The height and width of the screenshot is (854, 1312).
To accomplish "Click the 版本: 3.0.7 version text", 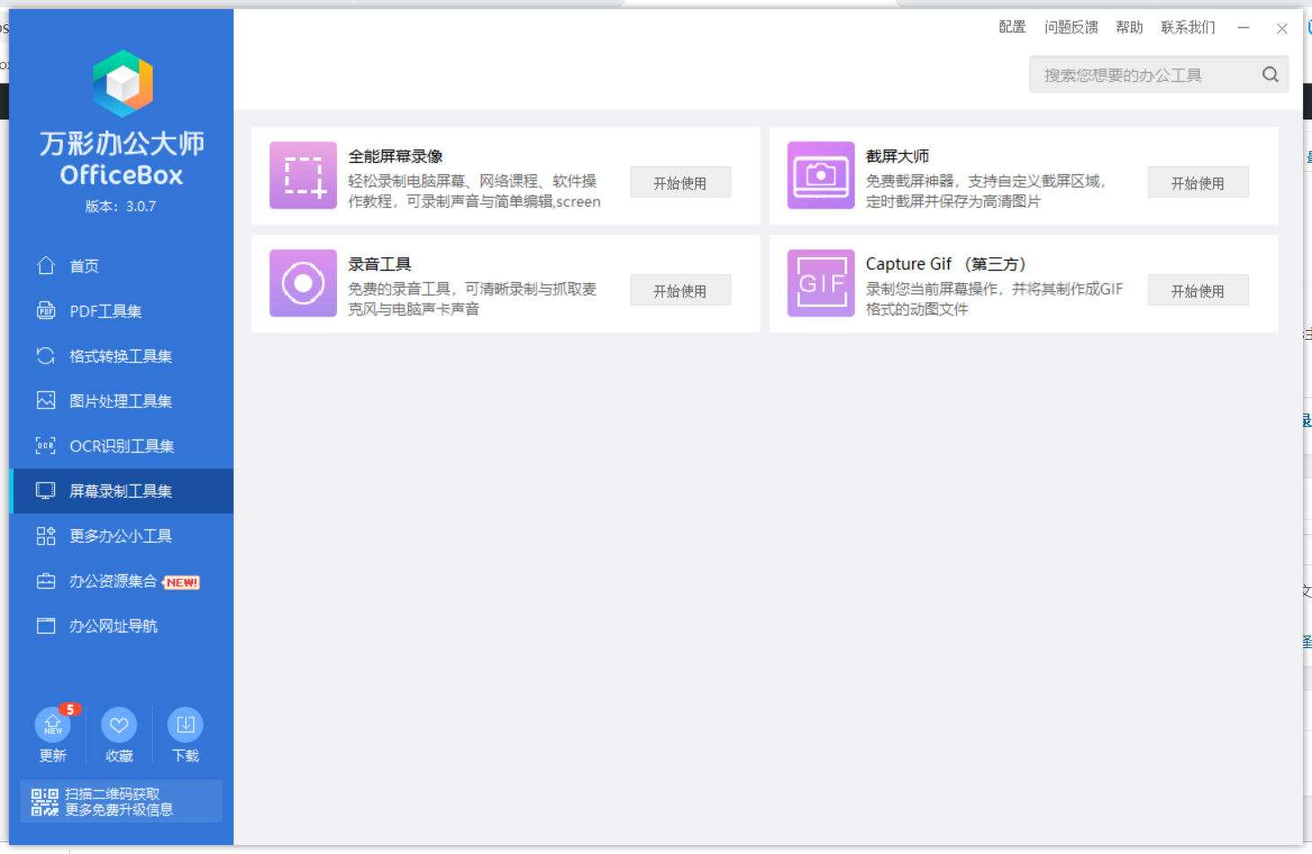I will point(120,207).
